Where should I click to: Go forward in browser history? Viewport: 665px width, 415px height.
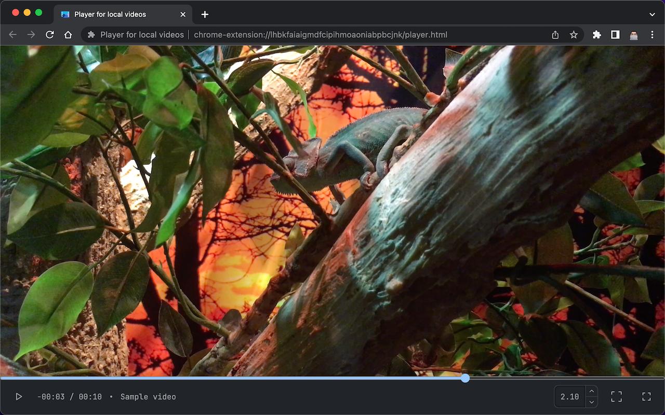[31, 35]
